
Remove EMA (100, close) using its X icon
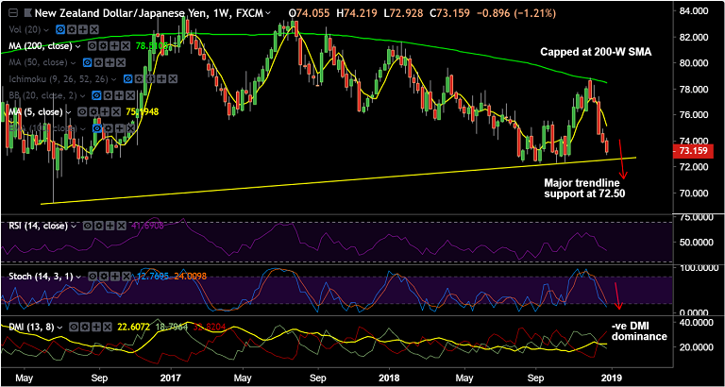130,128
